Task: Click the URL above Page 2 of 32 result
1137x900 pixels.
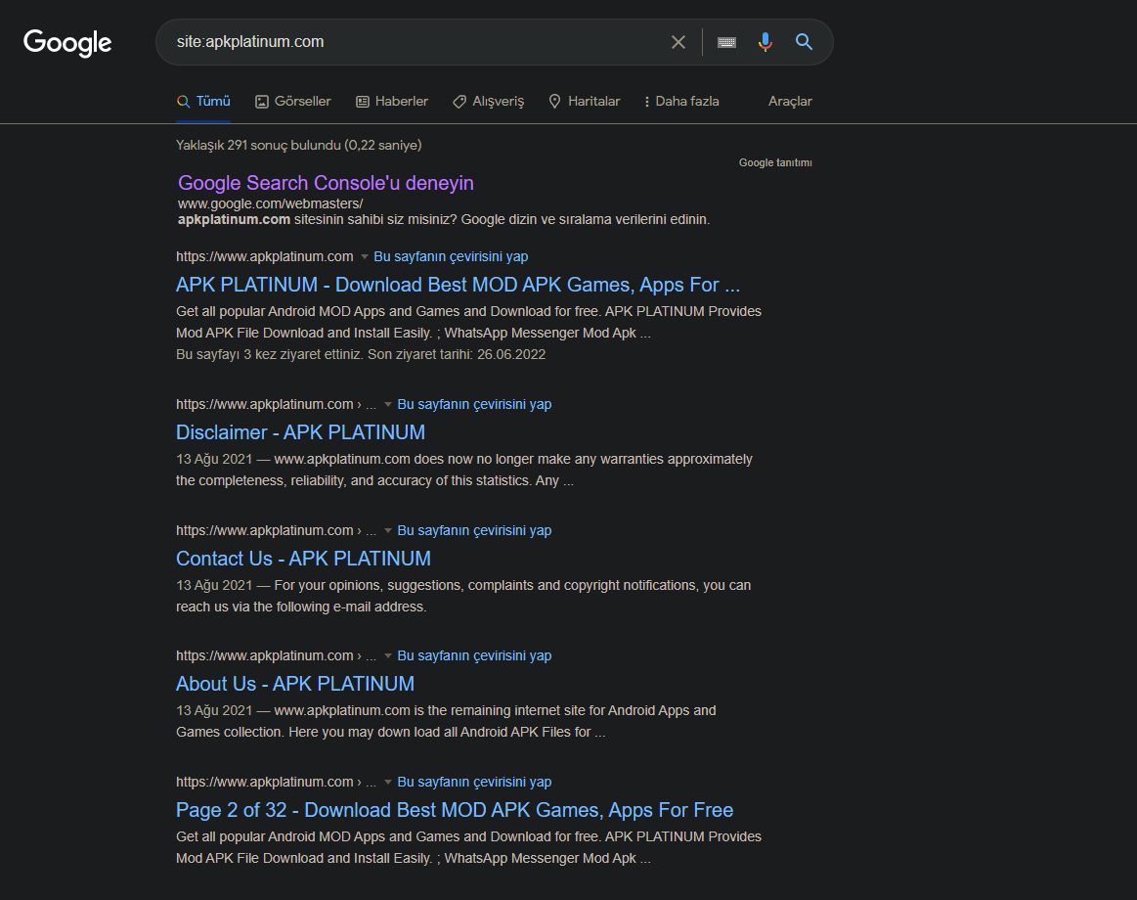Action: coord(276,783)
